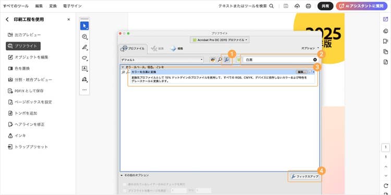This screenshot has width=391, height=195.
Task: Select the text box tool
Action: (84, 69)
